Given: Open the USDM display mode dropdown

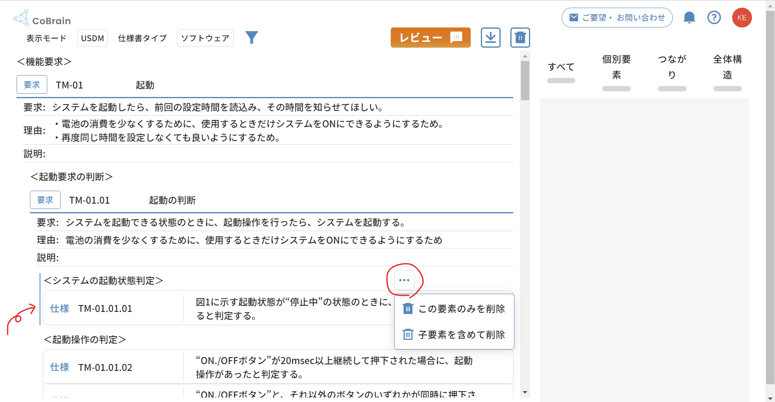Looking at the screenshot, I should pyautogui.click(x=93, y=38).
